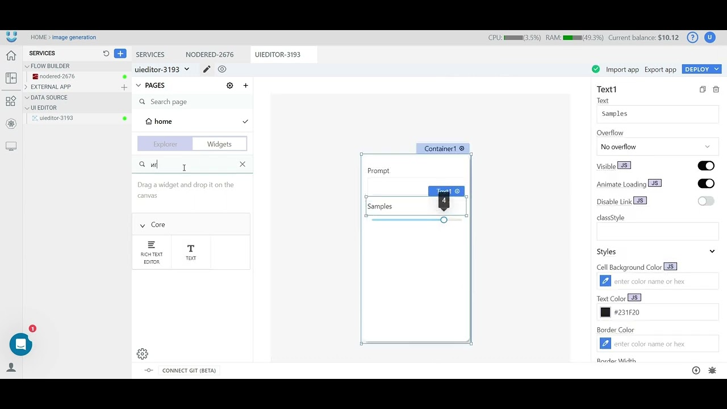Add an external app with plus icon
This screenshot has width=727, height=409.
point(124,87)
